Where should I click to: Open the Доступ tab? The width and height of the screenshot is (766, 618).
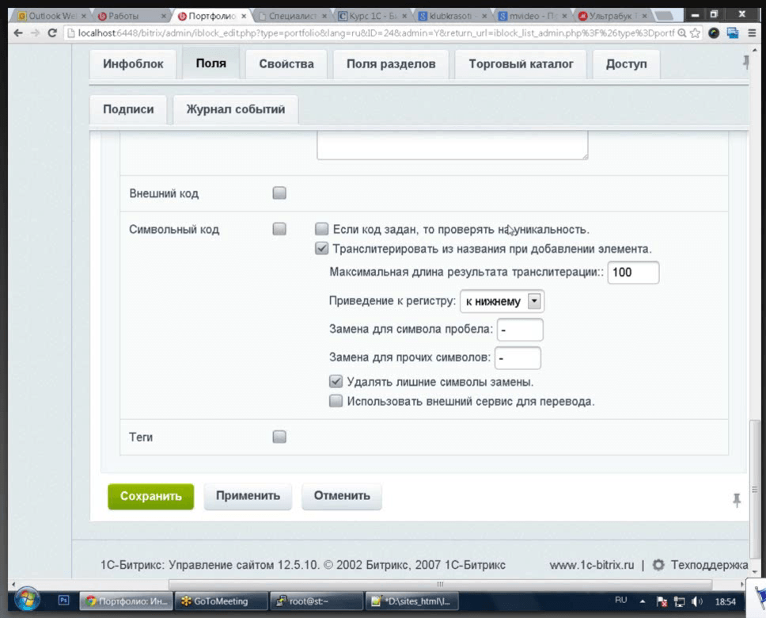[x=626, y=64]
